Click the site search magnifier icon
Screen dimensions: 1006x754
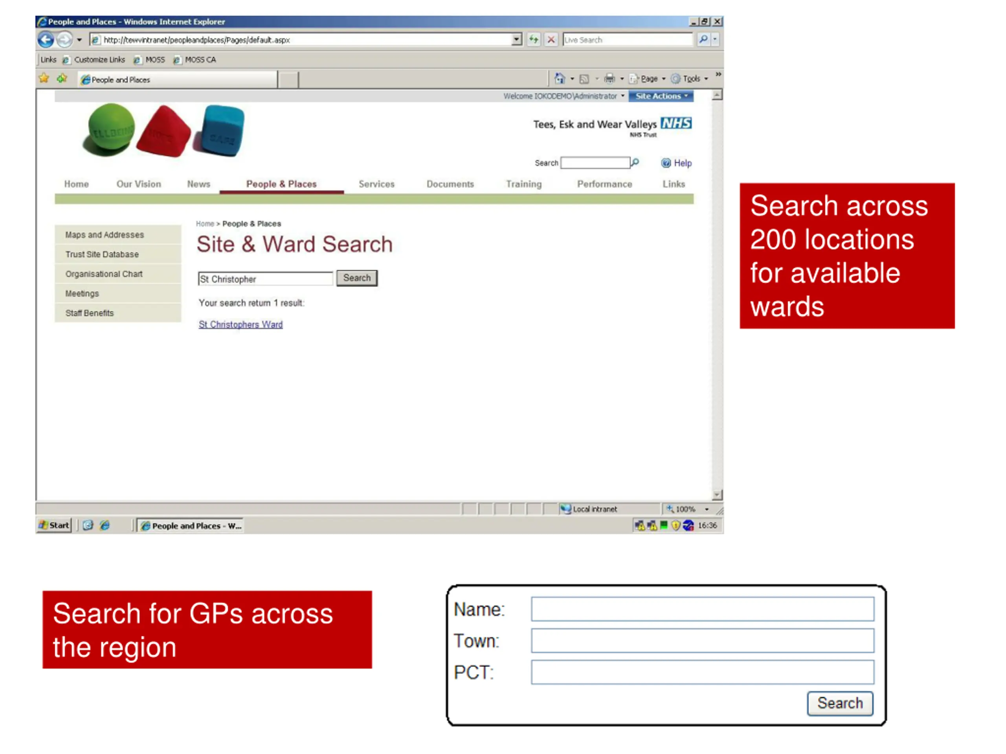click(635, 162)
